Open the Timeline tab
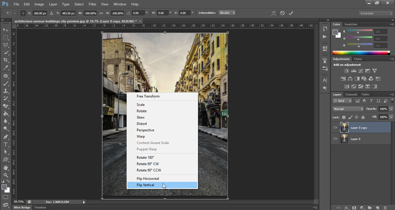 point(40,207)
